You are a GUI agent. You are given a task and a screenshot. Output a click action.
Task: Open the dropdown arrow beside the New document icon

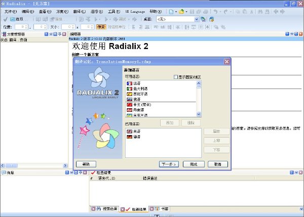point(176,12)
